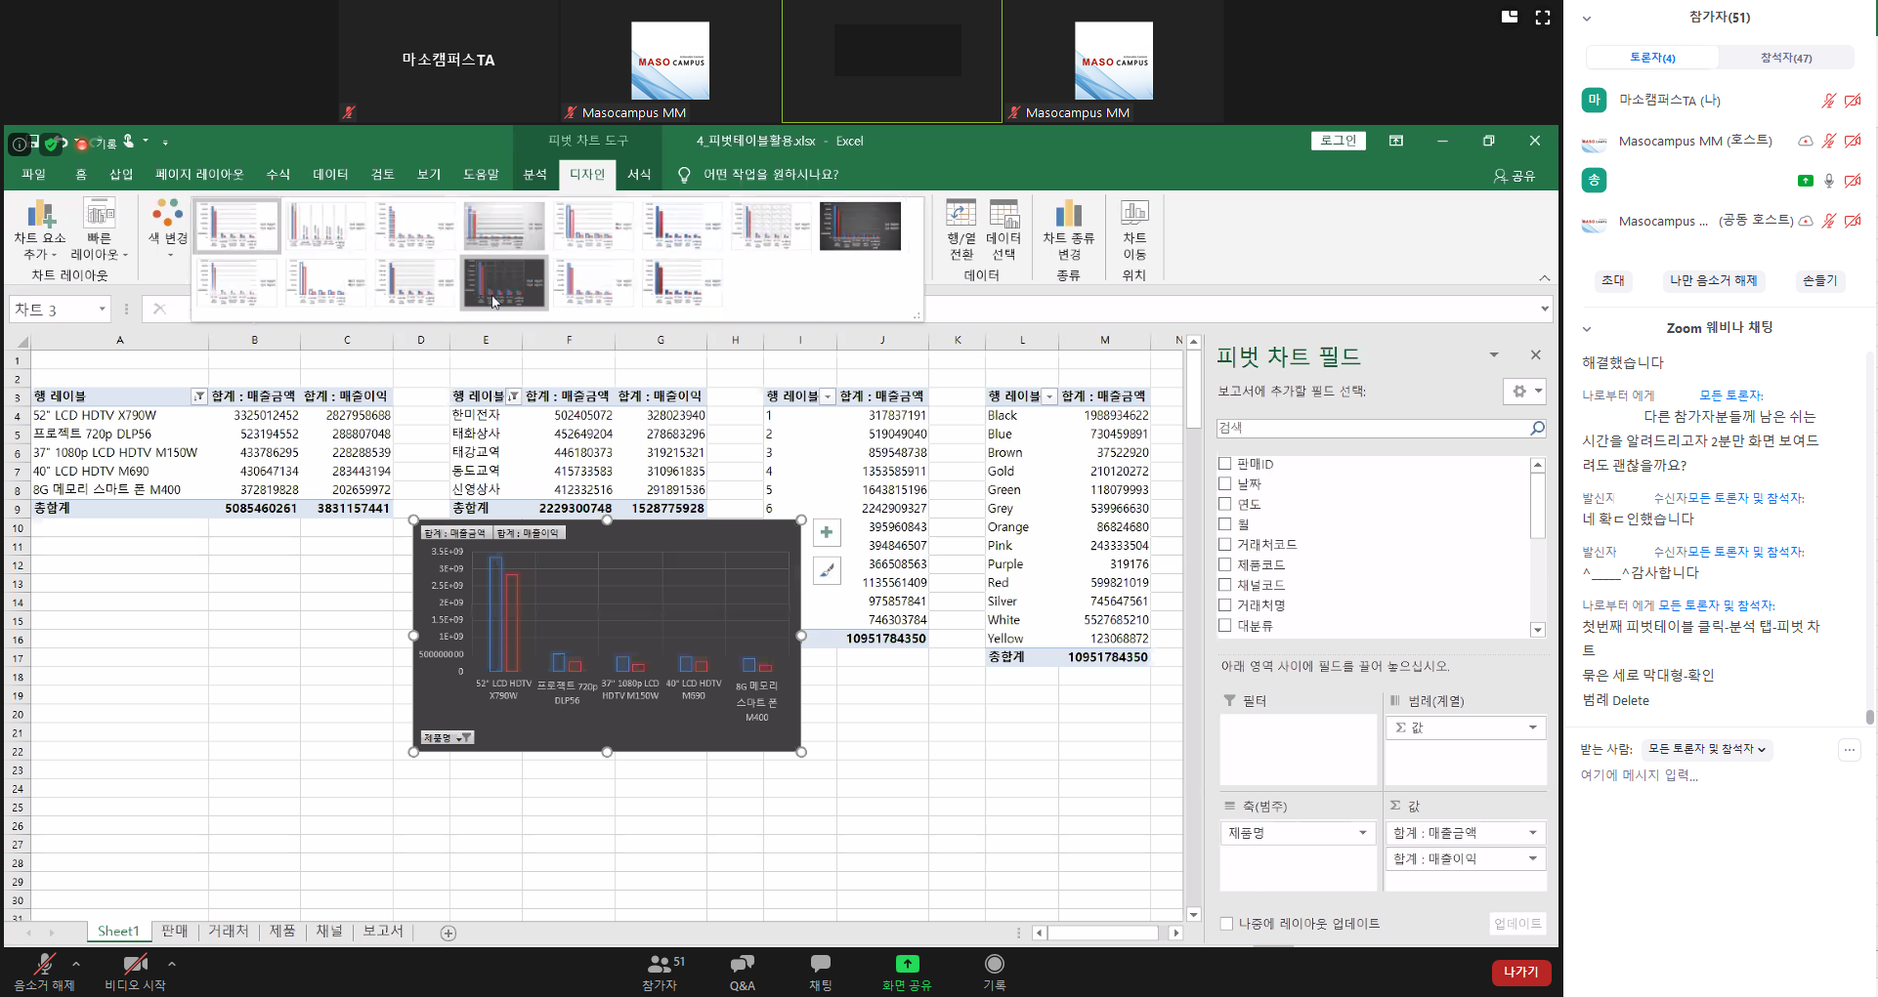This screenshot has height=997, width=1878.
Task: Click the 나가기 button
Action: click(x=1520, y=973)
